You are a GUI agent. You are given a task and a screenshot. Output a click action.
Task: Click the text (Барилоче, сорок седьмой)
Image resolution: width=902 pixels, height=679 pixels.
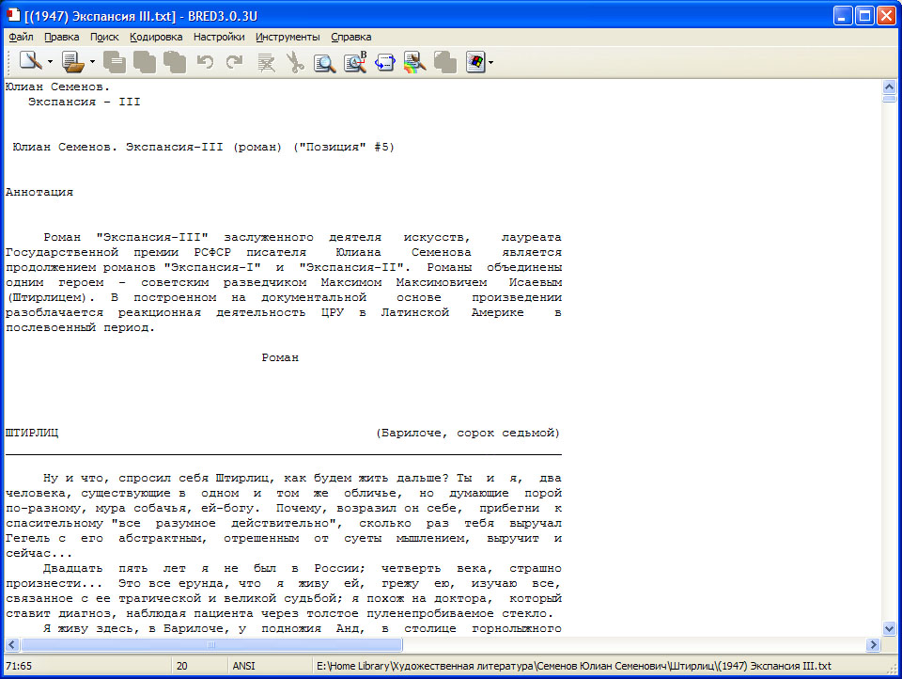(468, 433)
